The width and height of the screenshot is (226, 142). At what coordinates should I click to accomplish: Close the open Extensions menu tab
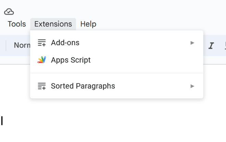[x=53, y=24]
